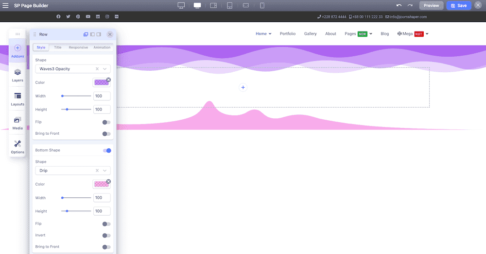Switch to the Animation tab
The height and width of the screenshot is (254, 486).
(102, 48)
